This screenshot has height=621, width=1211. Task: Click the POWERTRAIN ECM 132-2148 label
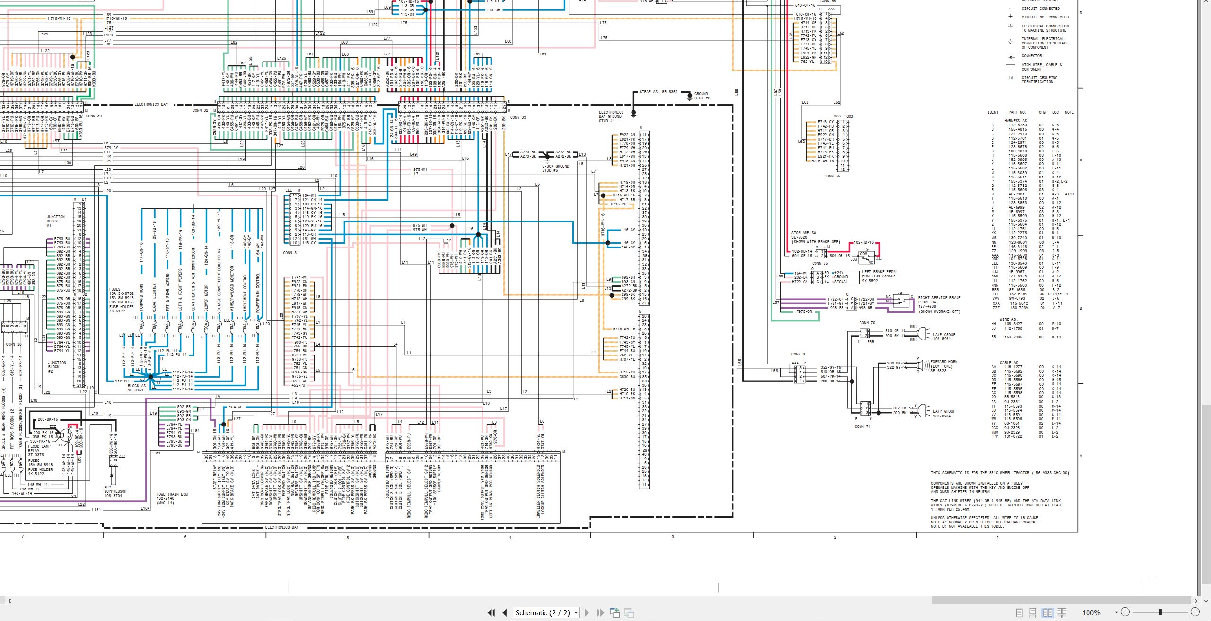click(x=172, y=498)
